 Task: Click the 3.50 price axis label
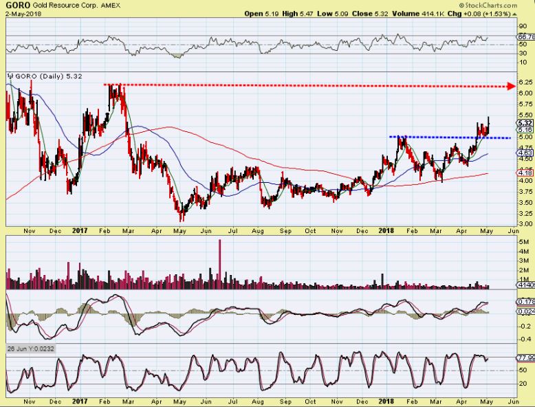pos(525,203)
